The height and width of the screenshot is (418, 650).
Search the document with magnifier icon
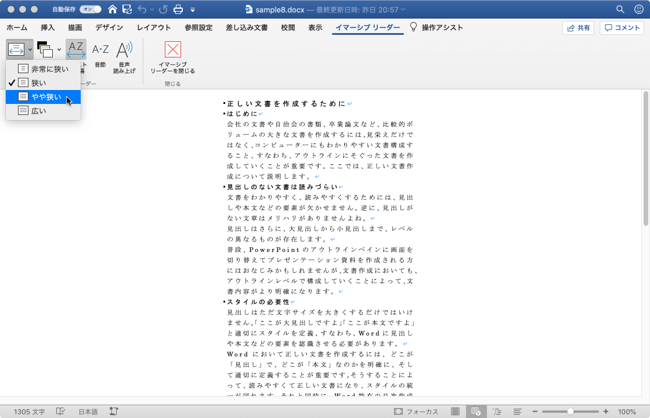pos(620,9)
